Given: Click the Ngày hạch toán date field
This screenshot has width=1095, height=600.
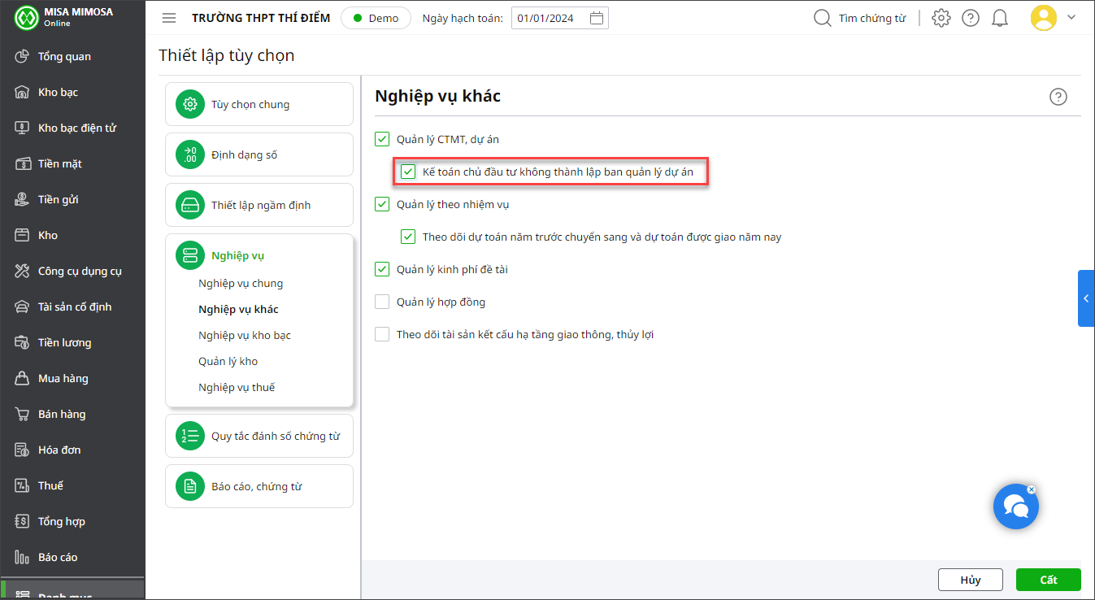Looking at the screenshot, I should (560, 18).
